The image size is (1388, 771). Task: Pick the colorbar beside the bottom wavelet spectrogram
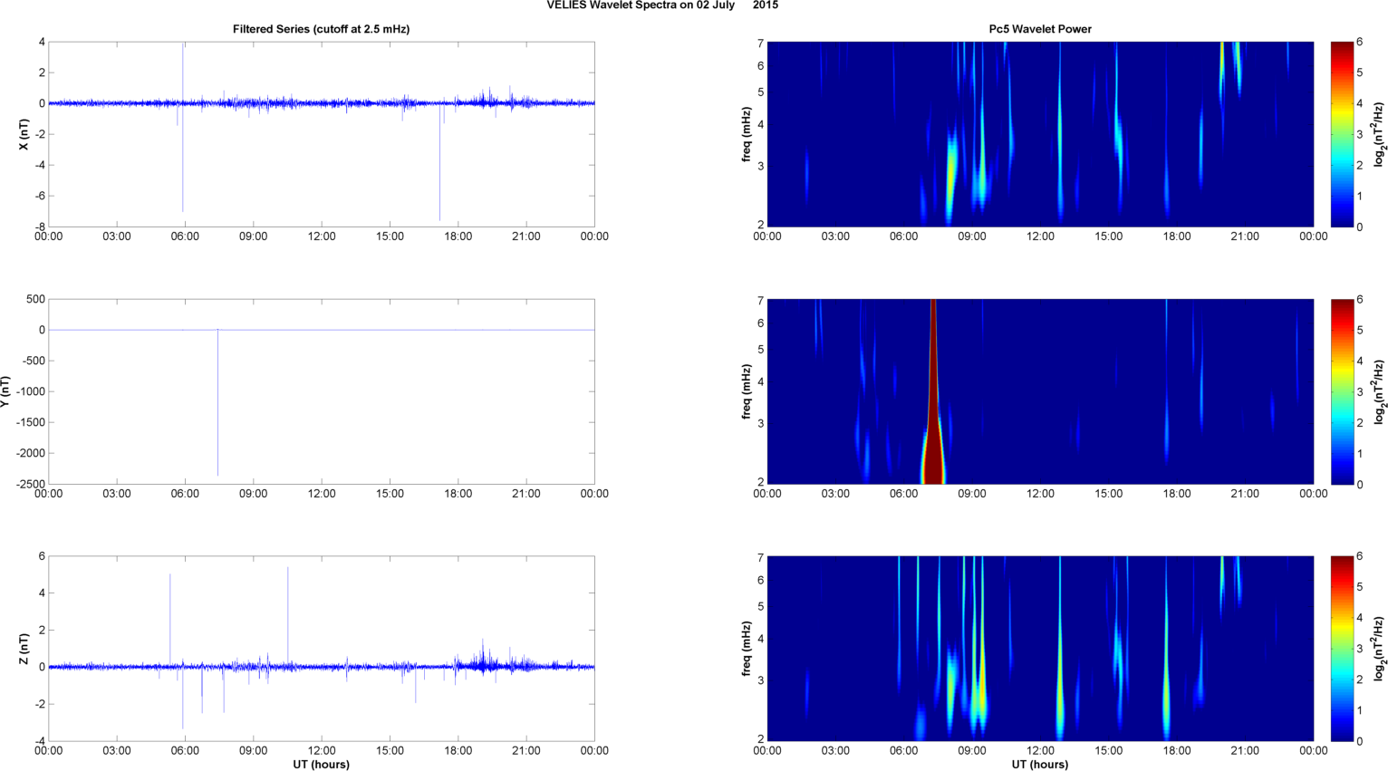1343,649
